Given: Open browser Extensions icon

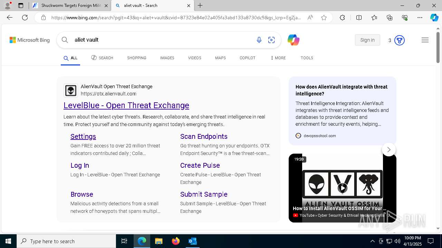Looking at the screenshot, I should click(x=342, y=18).
